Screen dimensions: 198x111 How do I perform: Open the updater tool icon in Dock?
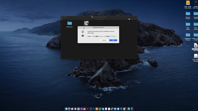124,109
